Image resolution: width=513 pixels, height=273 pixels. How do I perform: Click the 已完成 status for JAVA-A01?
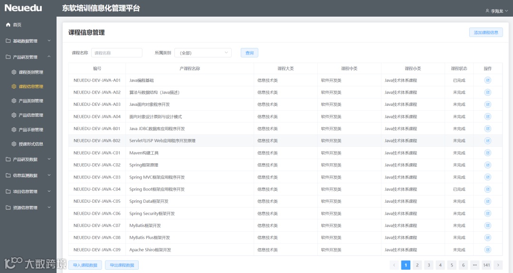pyautogui.click(x=459, y=80)
